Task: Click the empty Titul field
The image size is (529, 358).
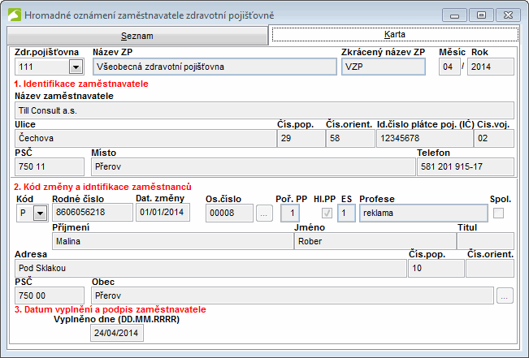Action: coord(485,241)
